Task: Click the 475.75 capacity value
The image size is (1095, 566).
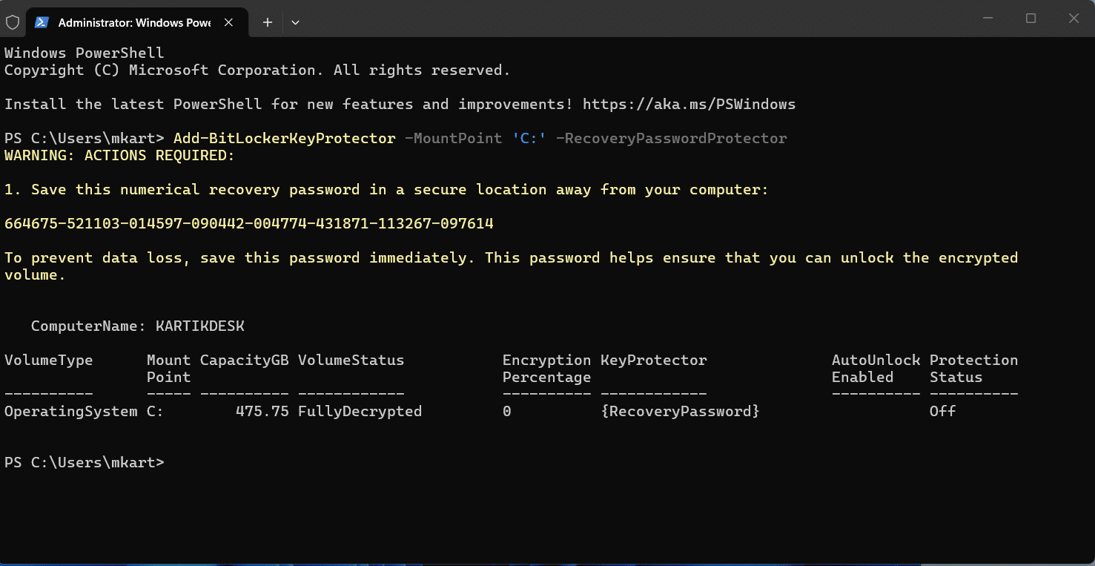Action: 262,411
